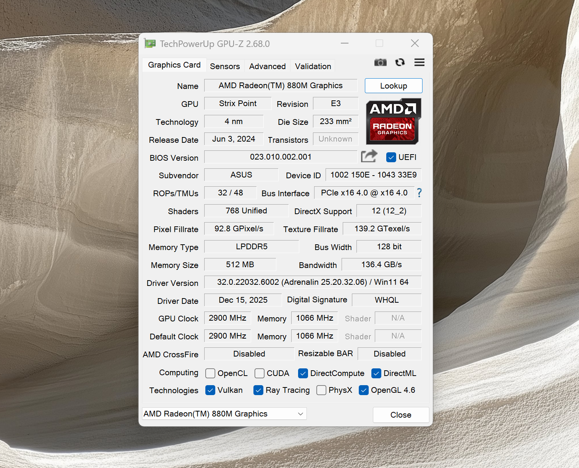Toggle the Ray Tracing checkbox

click(258, 390)
